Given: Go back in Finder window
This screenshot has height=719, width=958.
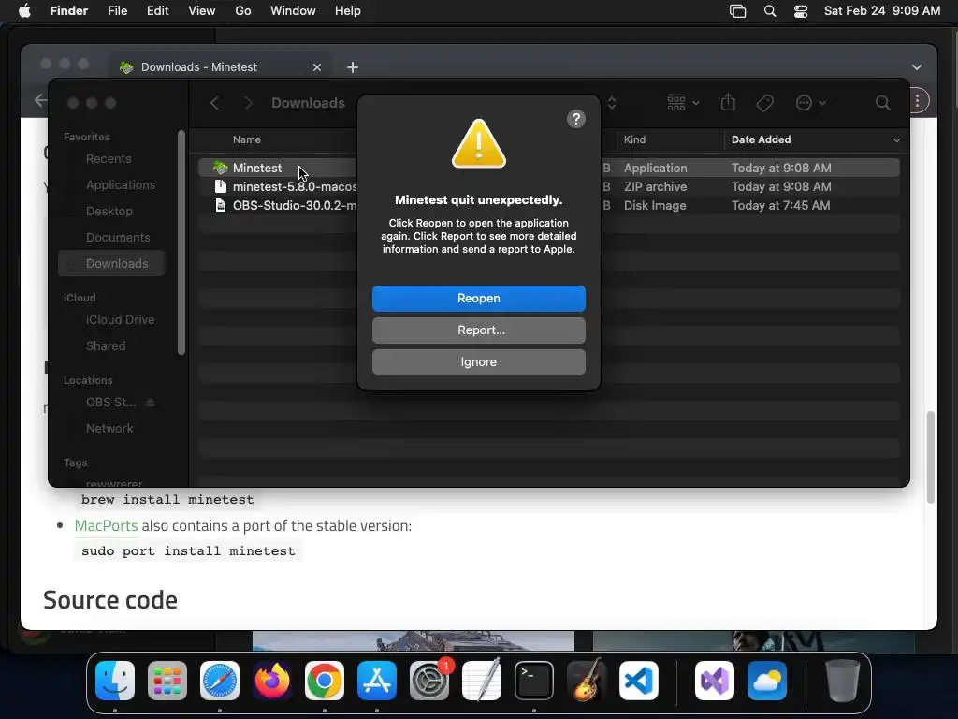Looking at the screenshot, I should click(x=214, y=103).
